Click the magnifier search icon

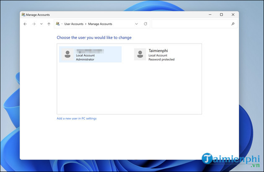pos(233,24)
